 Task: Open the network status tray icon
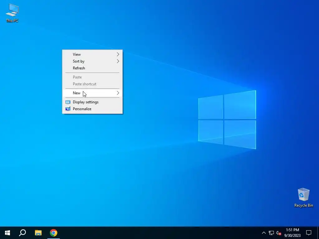coord(271,233)
